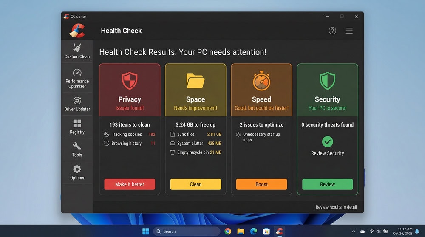Viewport: 425px width, 237px height.
Task: Open the Windows Start menu
Action: [x=145, y=231]
